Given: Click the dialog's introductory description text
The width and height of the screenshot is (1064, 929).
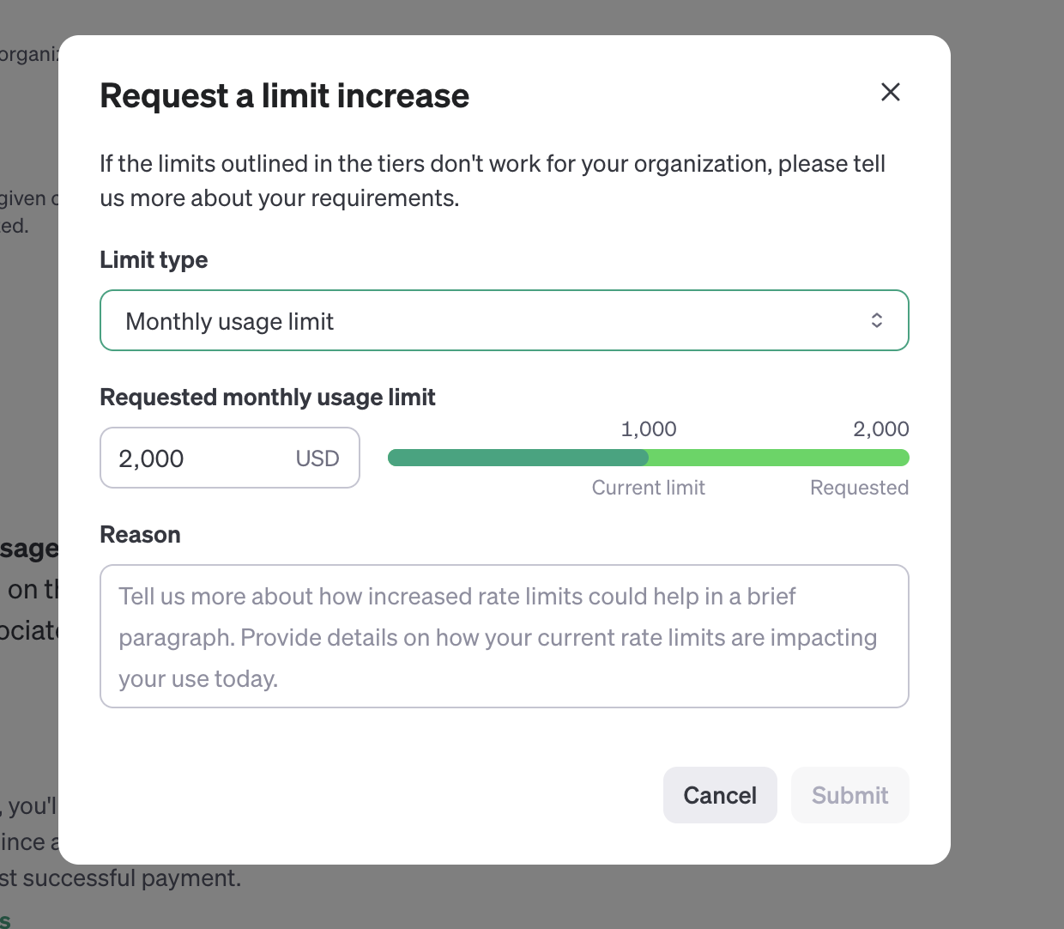Looking at the screenshot, I should point(492,180).
